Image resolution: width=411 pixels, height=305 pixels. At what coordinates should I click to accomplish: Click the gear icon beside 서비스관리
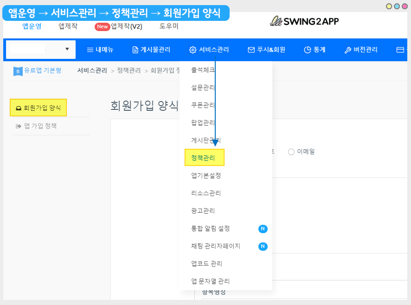pos(193,50)
